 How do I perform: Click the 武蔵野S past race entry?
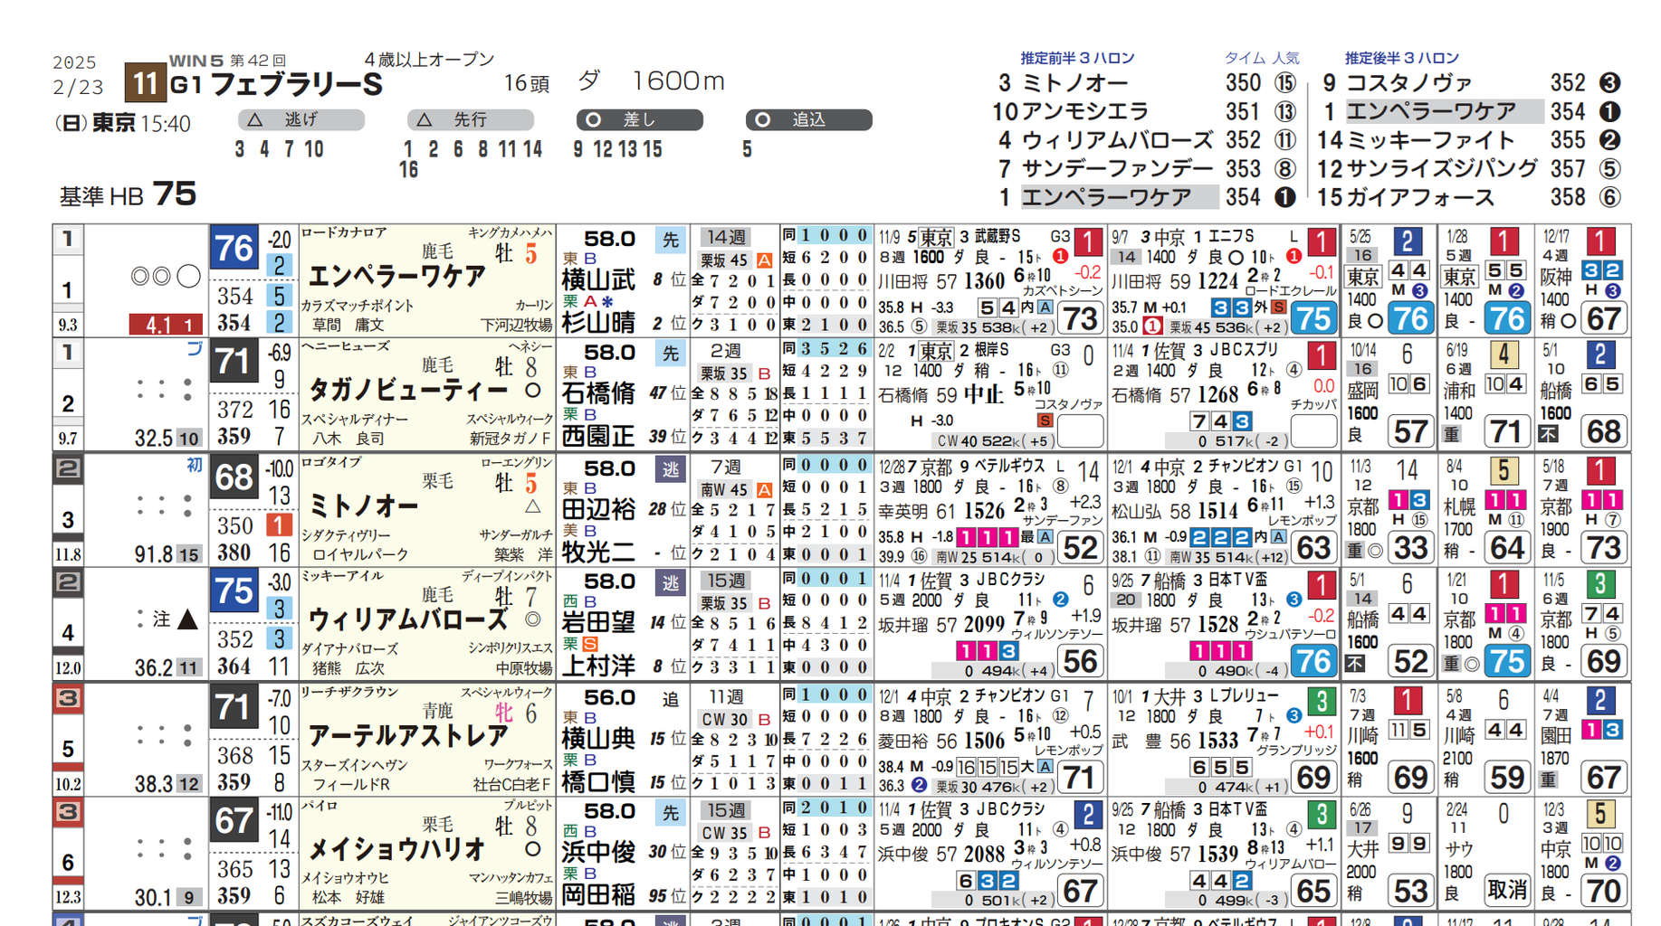pos(990,280)
